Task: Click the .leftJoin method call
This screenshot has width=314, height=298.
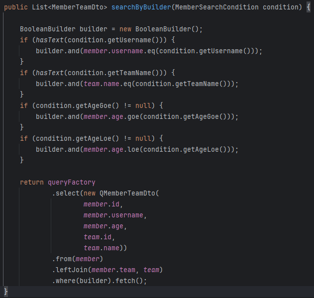Action: [x=70, y=270]
